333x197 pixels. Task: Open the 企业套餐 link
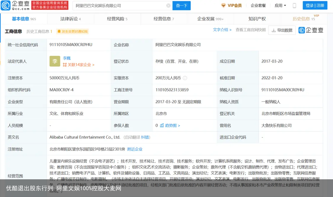pos(258,6)
